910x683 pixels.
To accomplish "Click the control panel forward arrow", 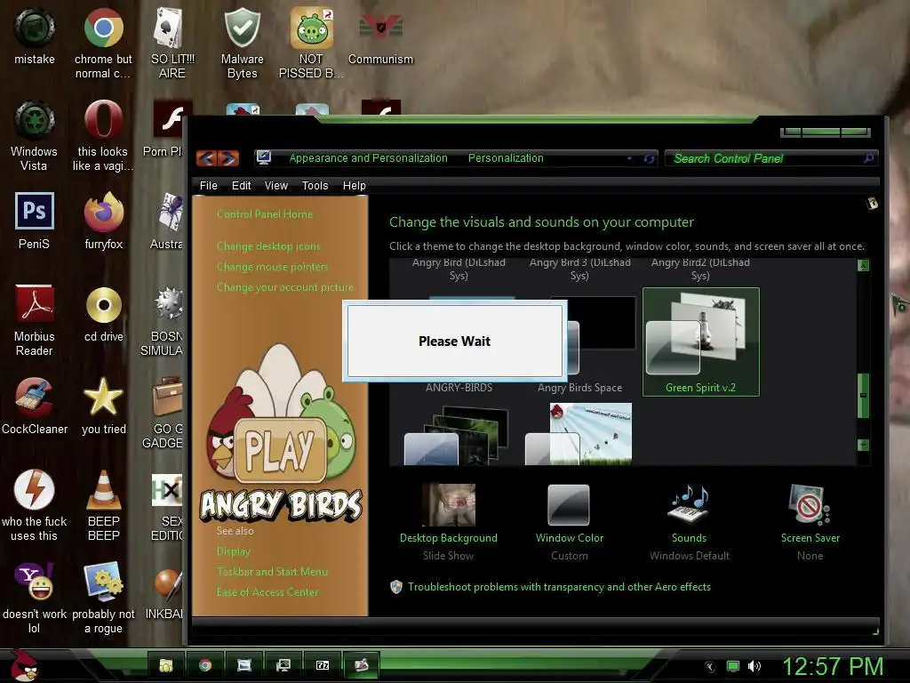I will tap(228, 158).
